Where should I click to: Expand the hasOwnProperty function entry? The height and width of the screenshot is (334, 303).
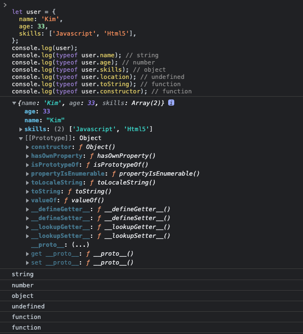pos(27,156)
